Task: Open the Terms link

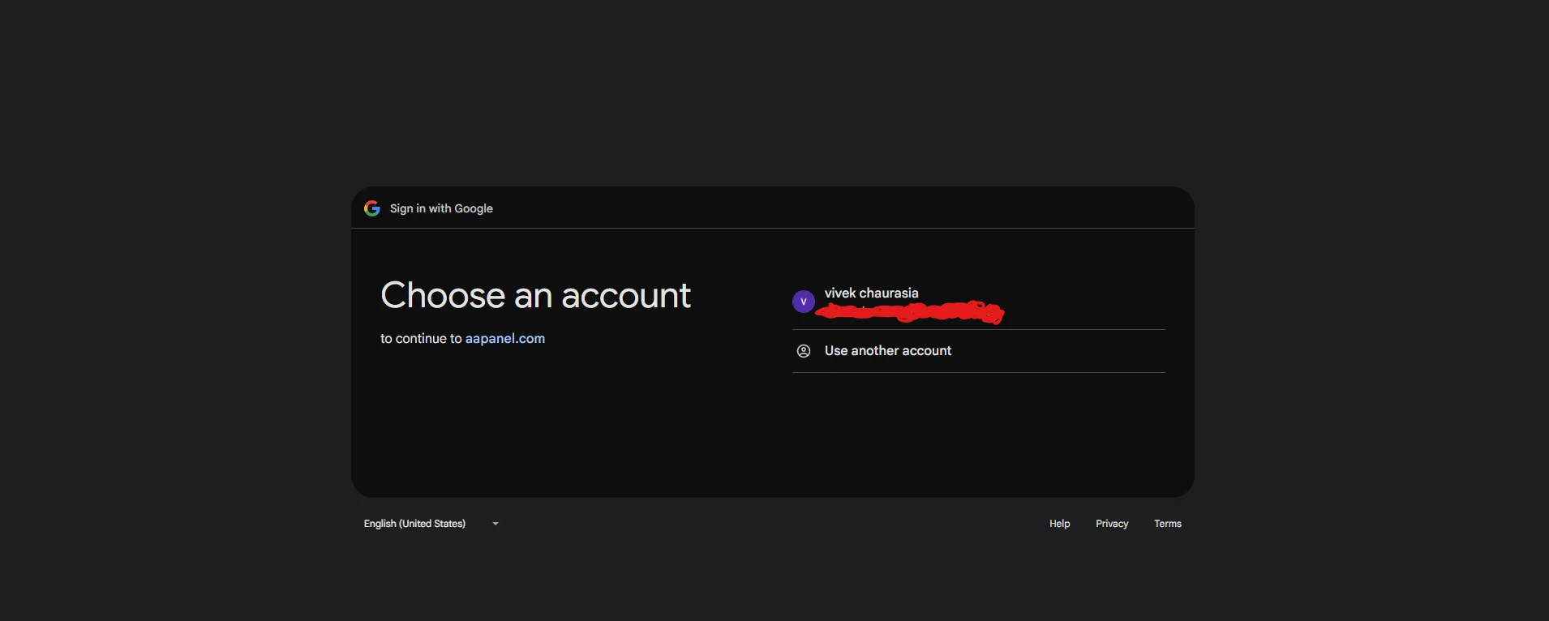Action: click(x=1167, y=524)
